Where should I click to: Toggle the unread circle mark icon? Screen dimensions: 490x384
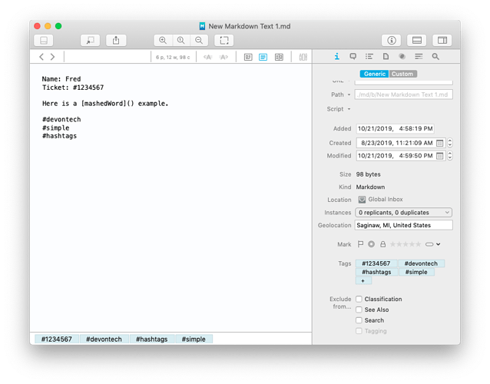[x=371, y=244]
